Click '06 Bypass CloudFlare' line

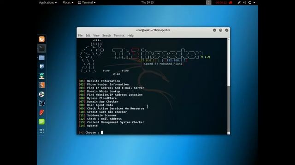(x=98, y=98)
